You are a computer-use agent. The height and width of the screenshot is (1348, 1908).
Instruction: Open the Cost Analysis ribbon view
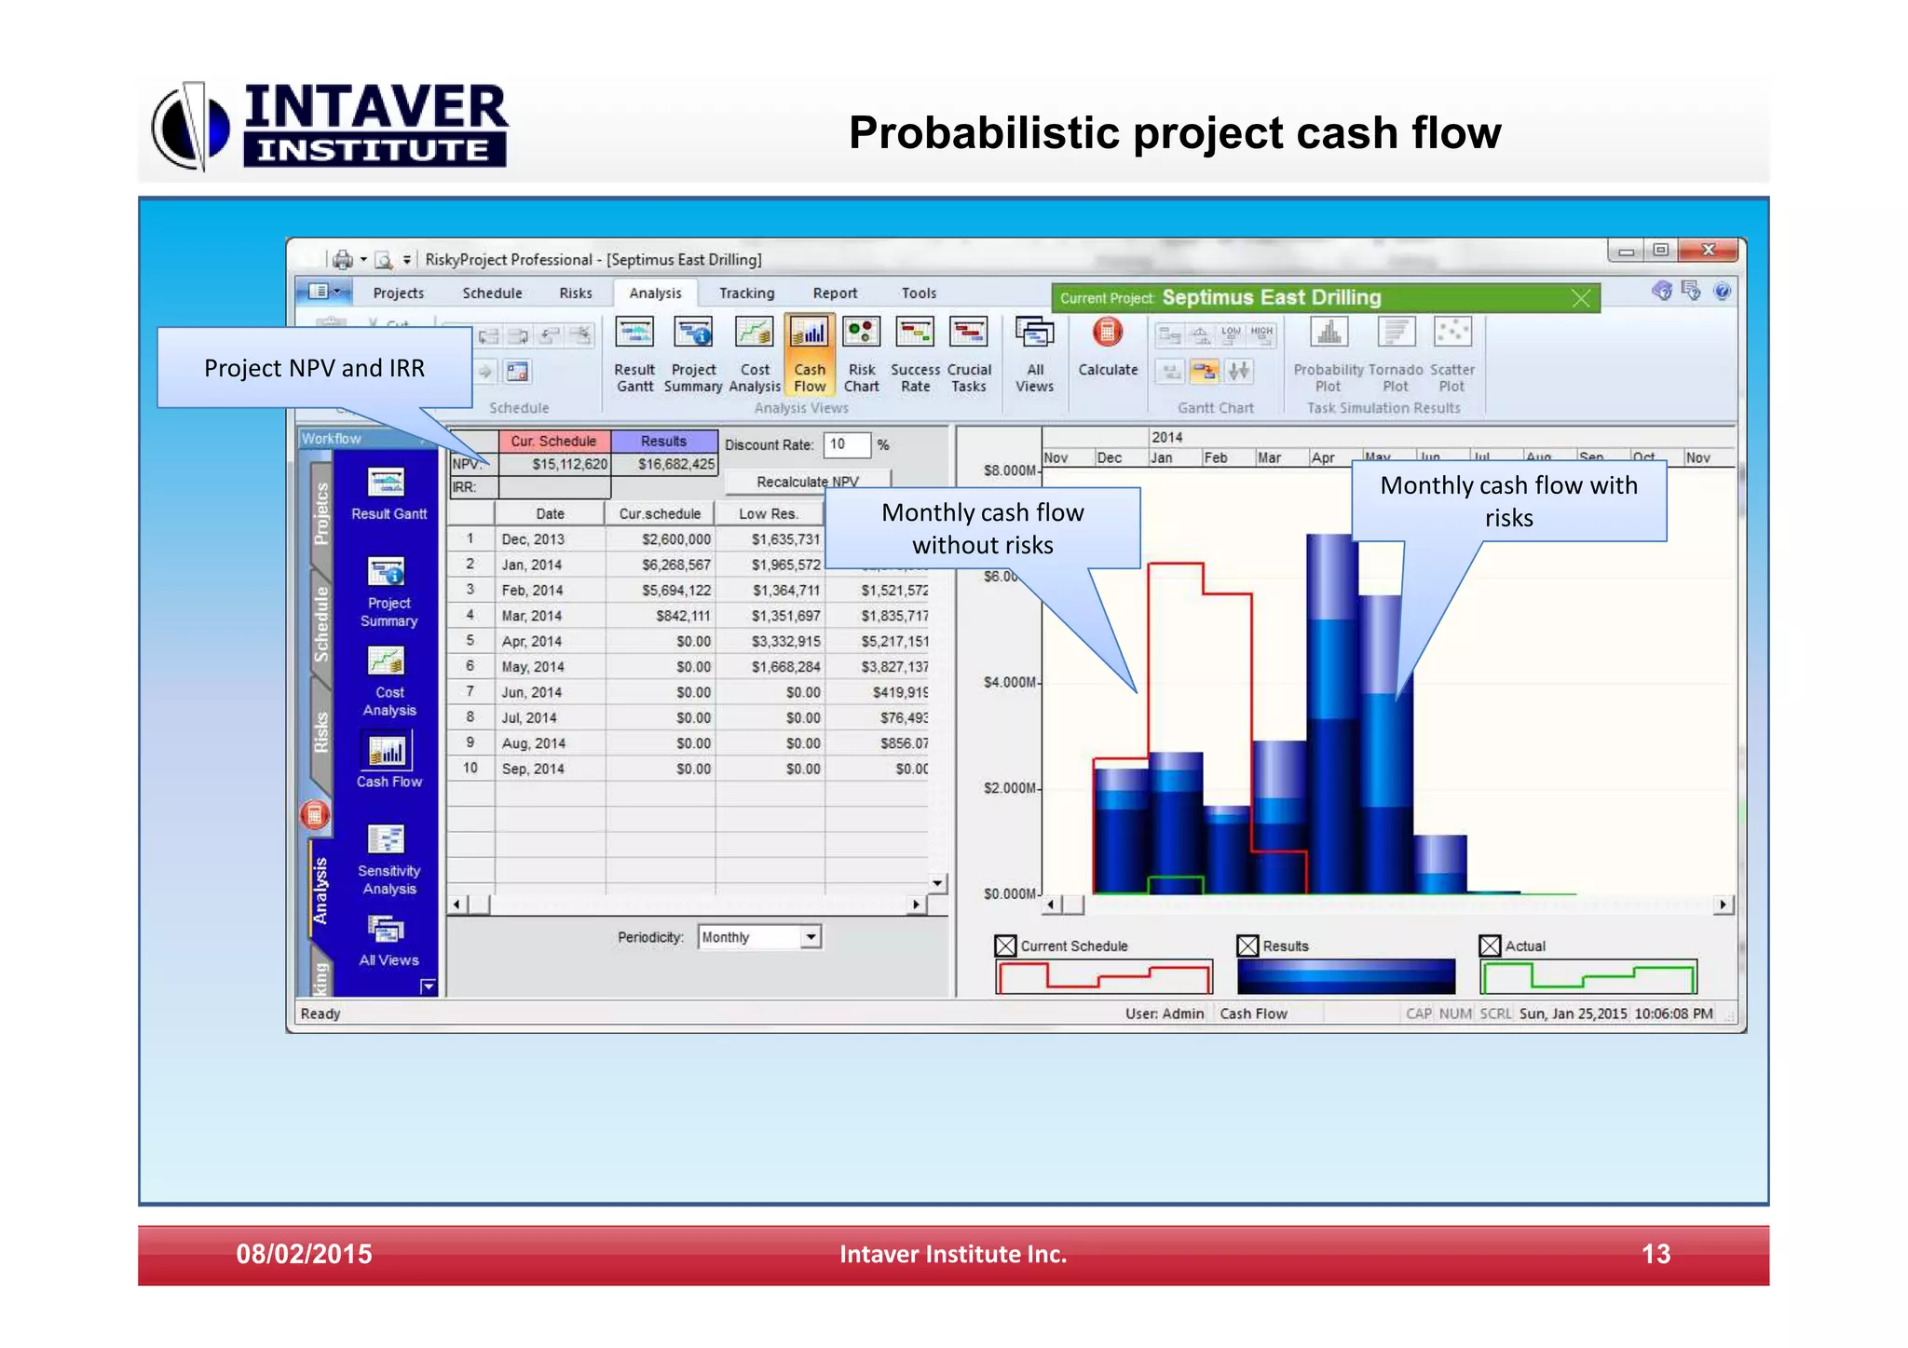point(755,354)
